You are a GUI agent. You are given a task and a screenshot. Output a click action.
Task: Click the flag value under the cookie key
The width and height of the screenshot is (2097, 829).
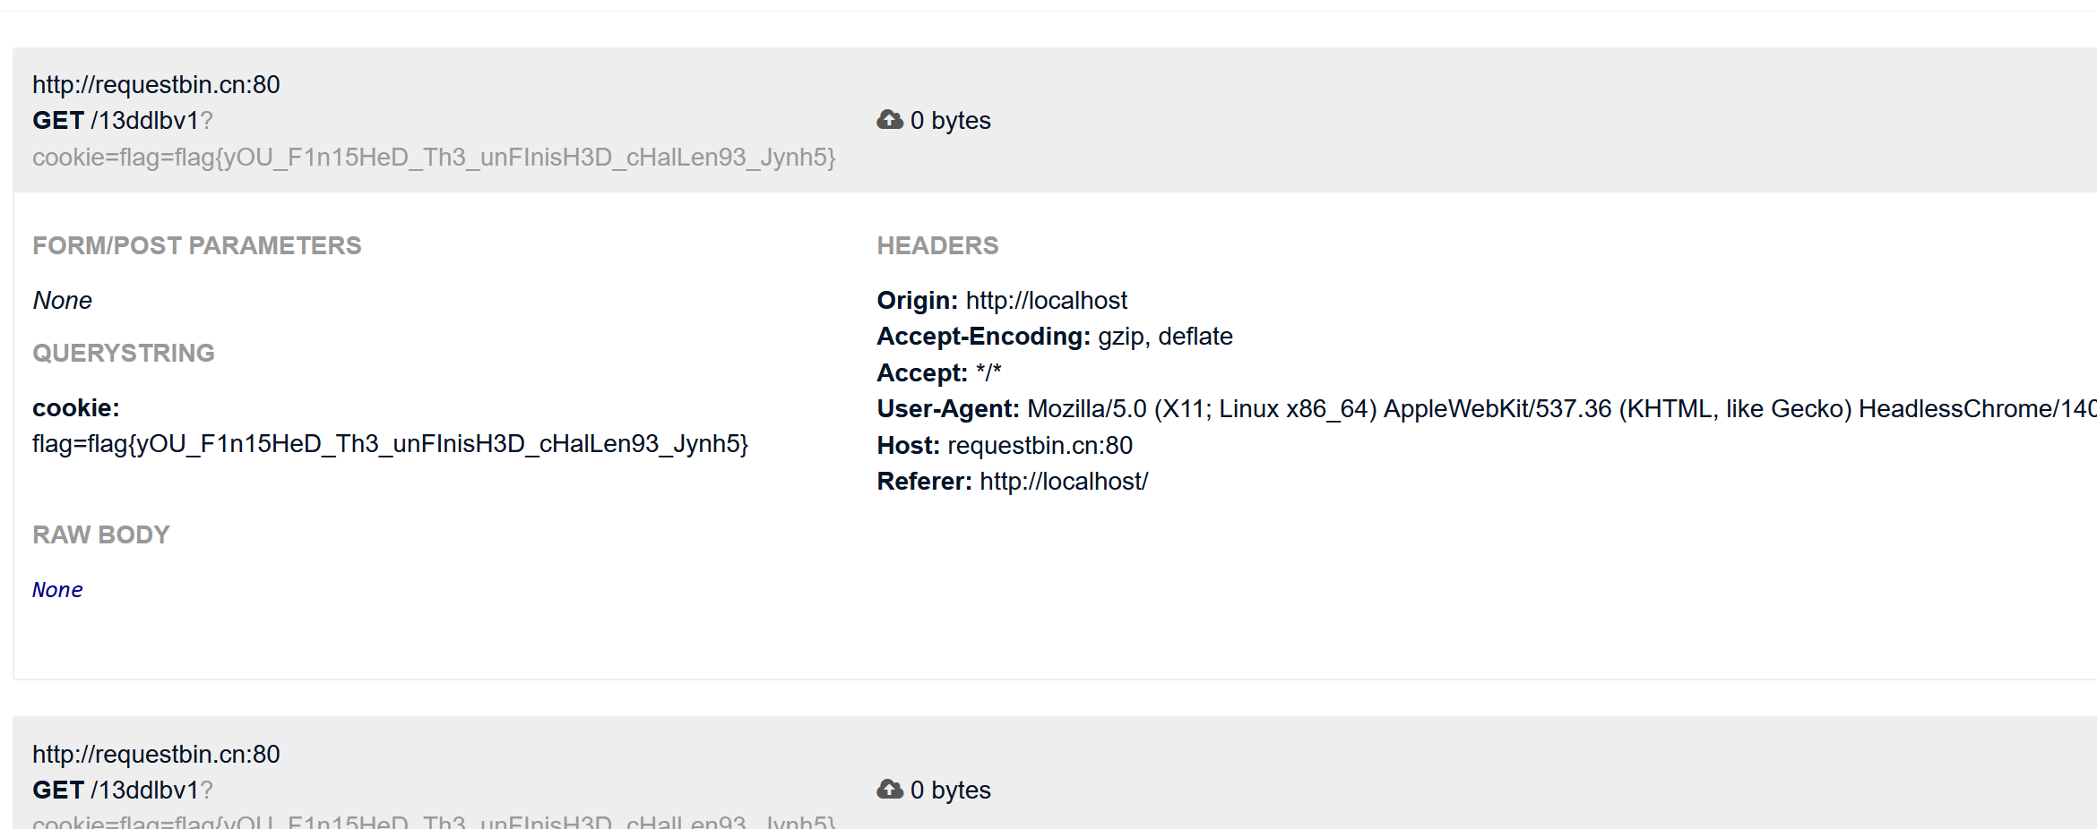tap(390, 444)
